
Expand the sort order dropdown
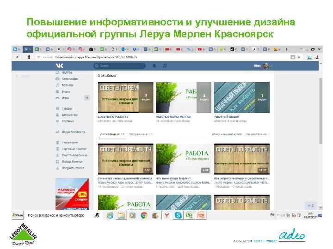click(x=258, y=134)
